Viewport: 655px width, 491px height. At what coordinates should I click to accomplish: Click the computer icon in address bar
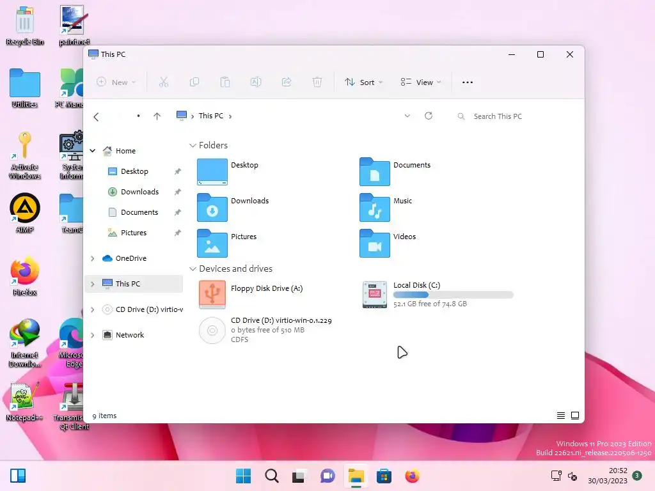tap(181, 116)
